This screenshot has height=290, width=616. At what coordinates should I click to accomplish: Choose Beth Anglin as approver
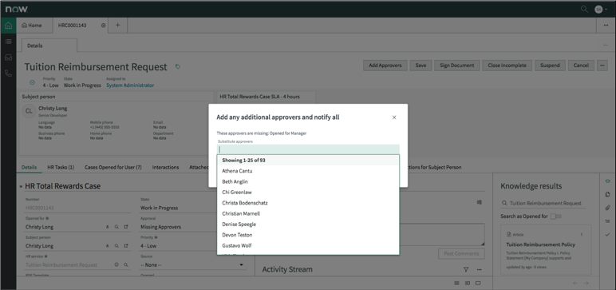(x=308, y=182)
